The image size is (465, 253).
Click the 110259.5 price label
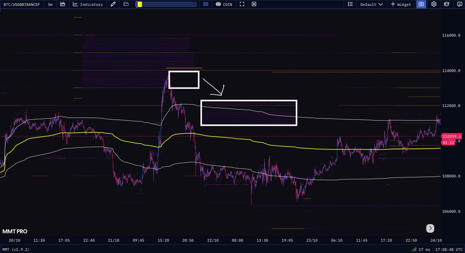451,136
